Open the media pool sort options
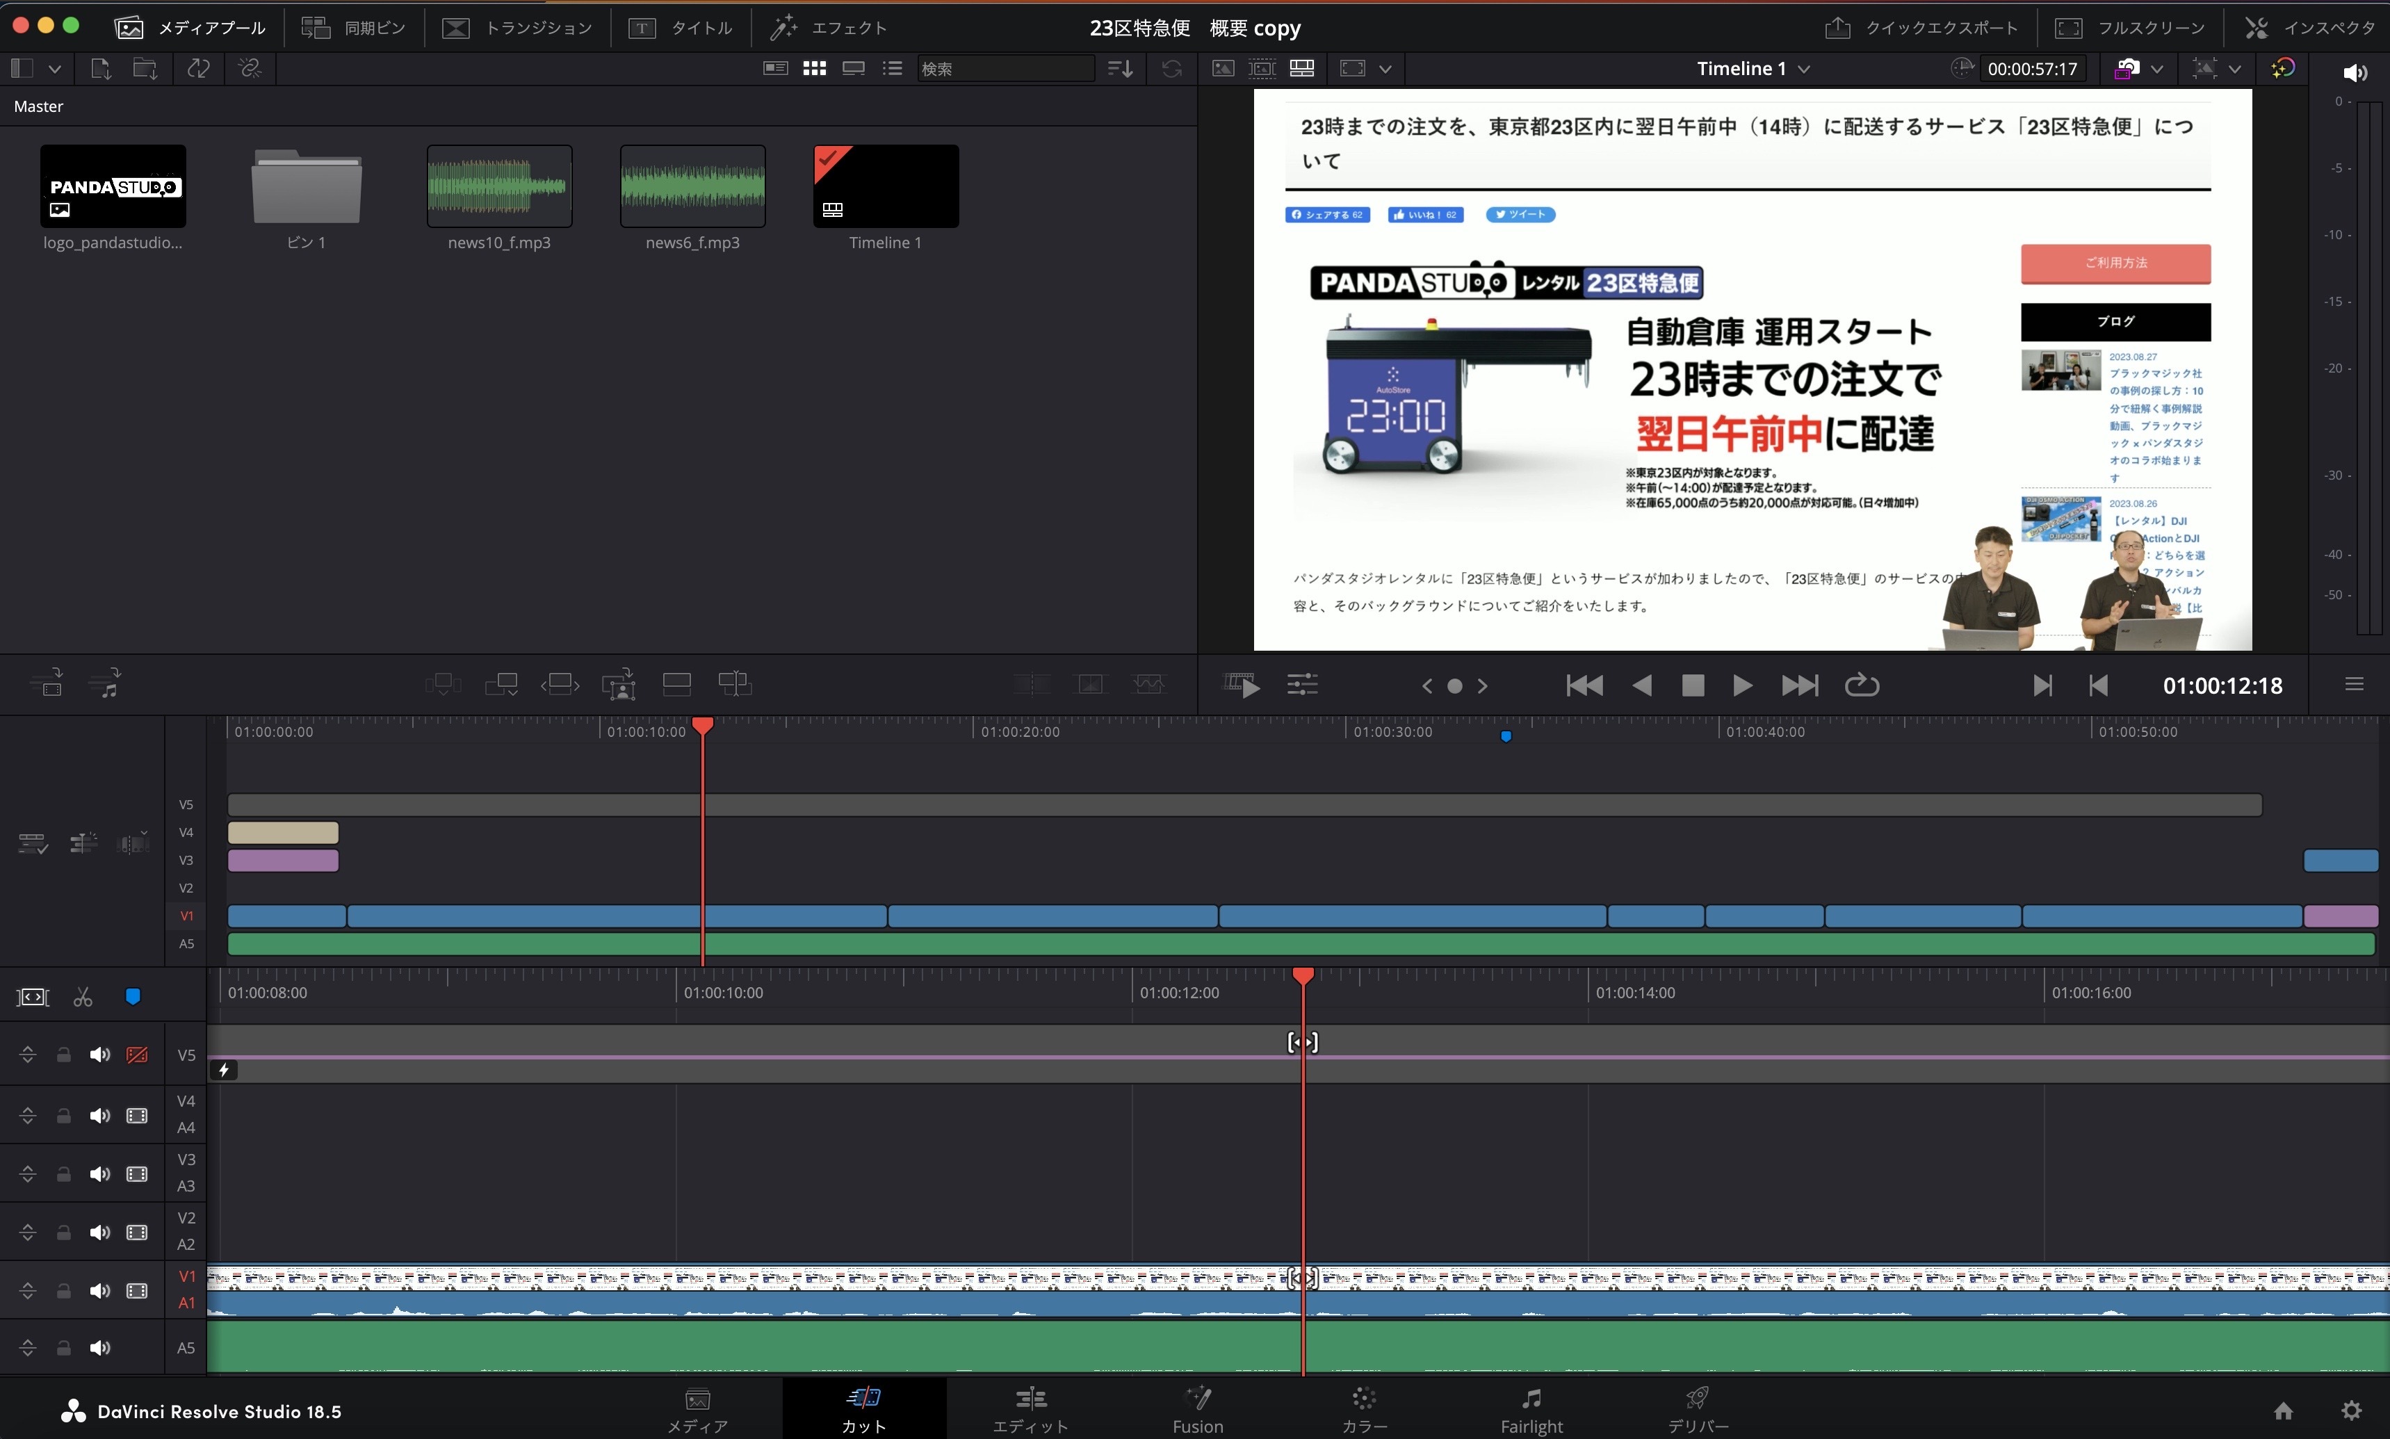2390x1439 pixels. (x=1120, y=68)
